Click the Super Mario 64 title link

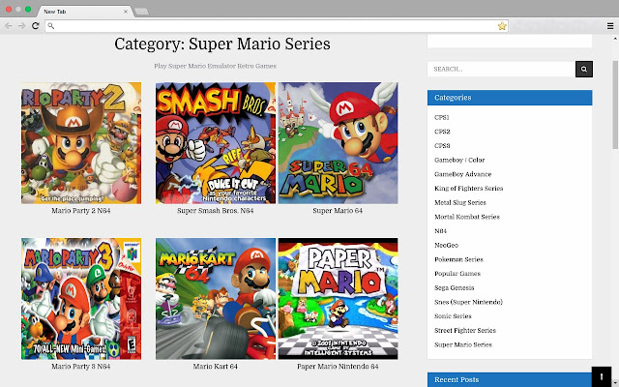[338, 211]
